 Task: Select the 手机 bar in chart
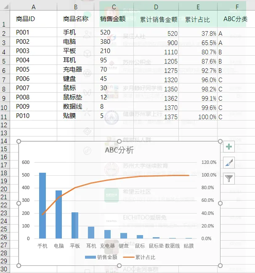click(42, 206)
